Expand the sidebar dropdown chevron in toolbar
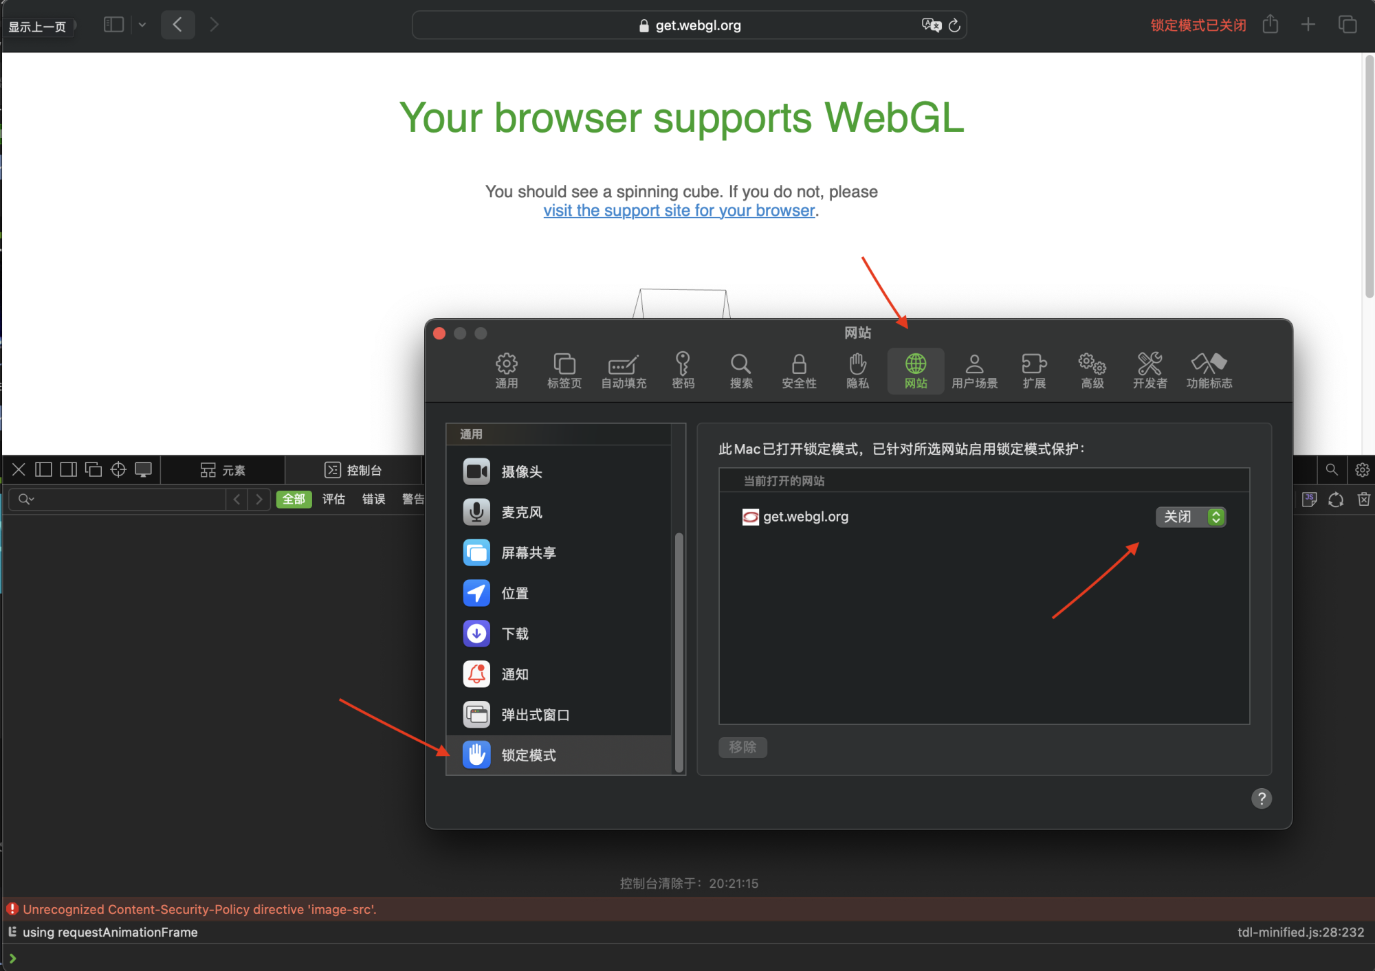 [x=142, y=25]
